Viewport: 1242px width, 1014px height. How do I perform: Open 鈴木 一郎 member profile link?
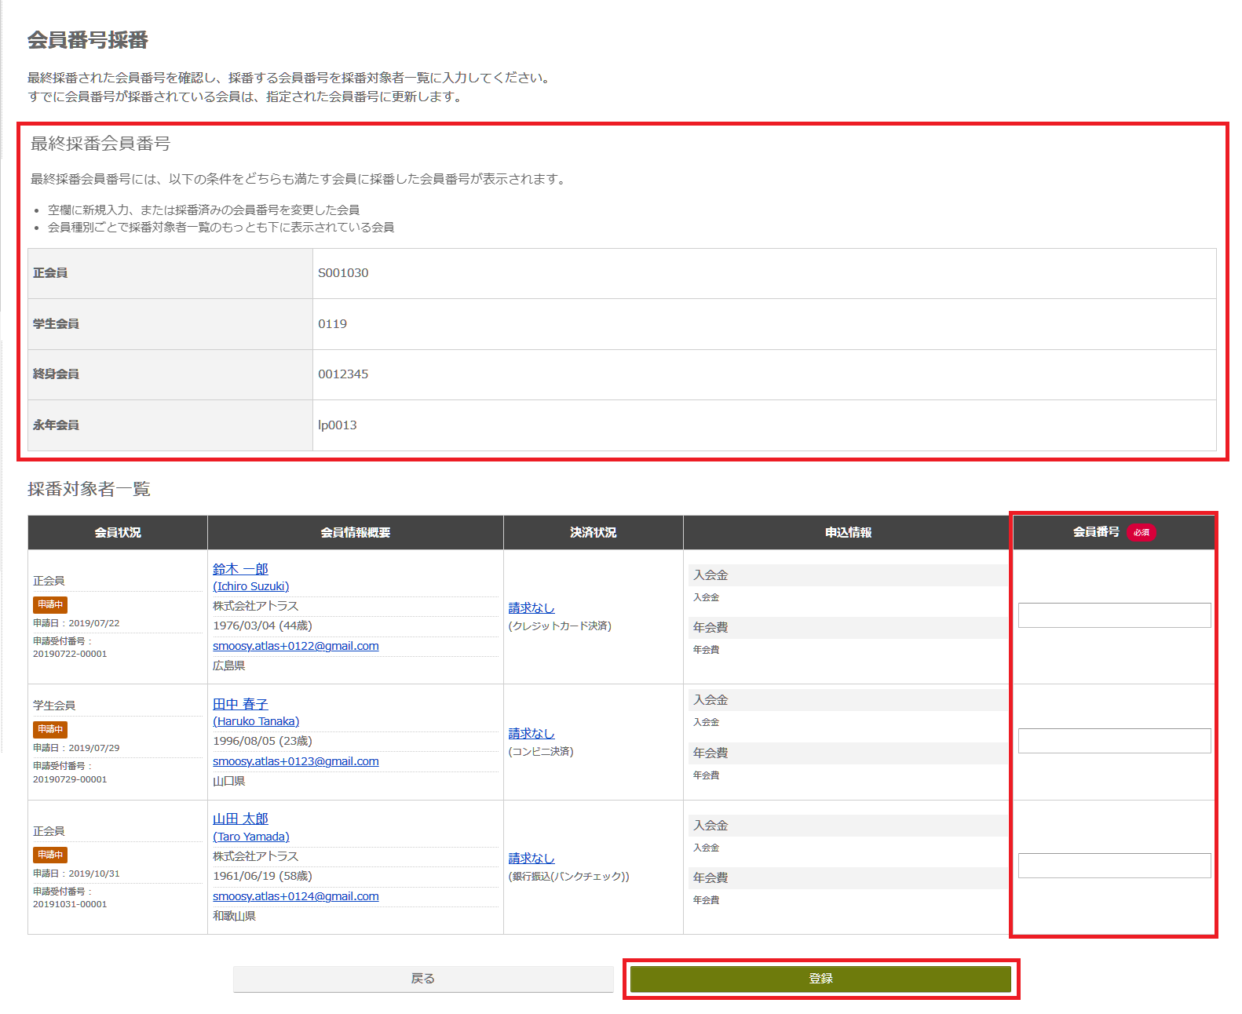pyautogui.click(x=240, y=569)
